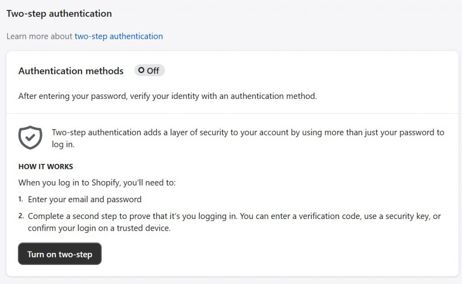Select the Off pill icon in Authentication methods

point(149,70)
